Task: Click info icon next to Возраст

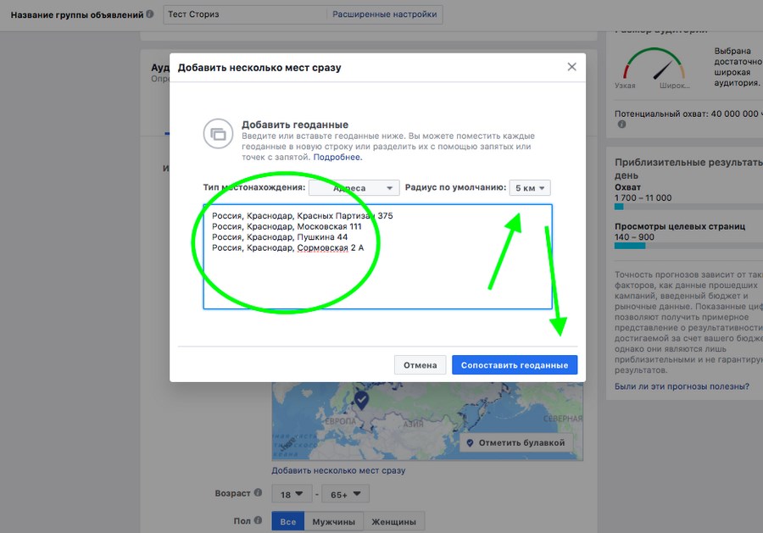Action: (x=258, y=492)
